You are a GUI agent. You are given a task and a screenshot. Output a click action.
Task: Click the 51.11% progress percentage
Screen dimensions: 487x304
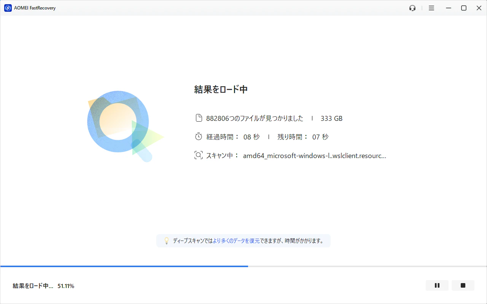(66, 286)
